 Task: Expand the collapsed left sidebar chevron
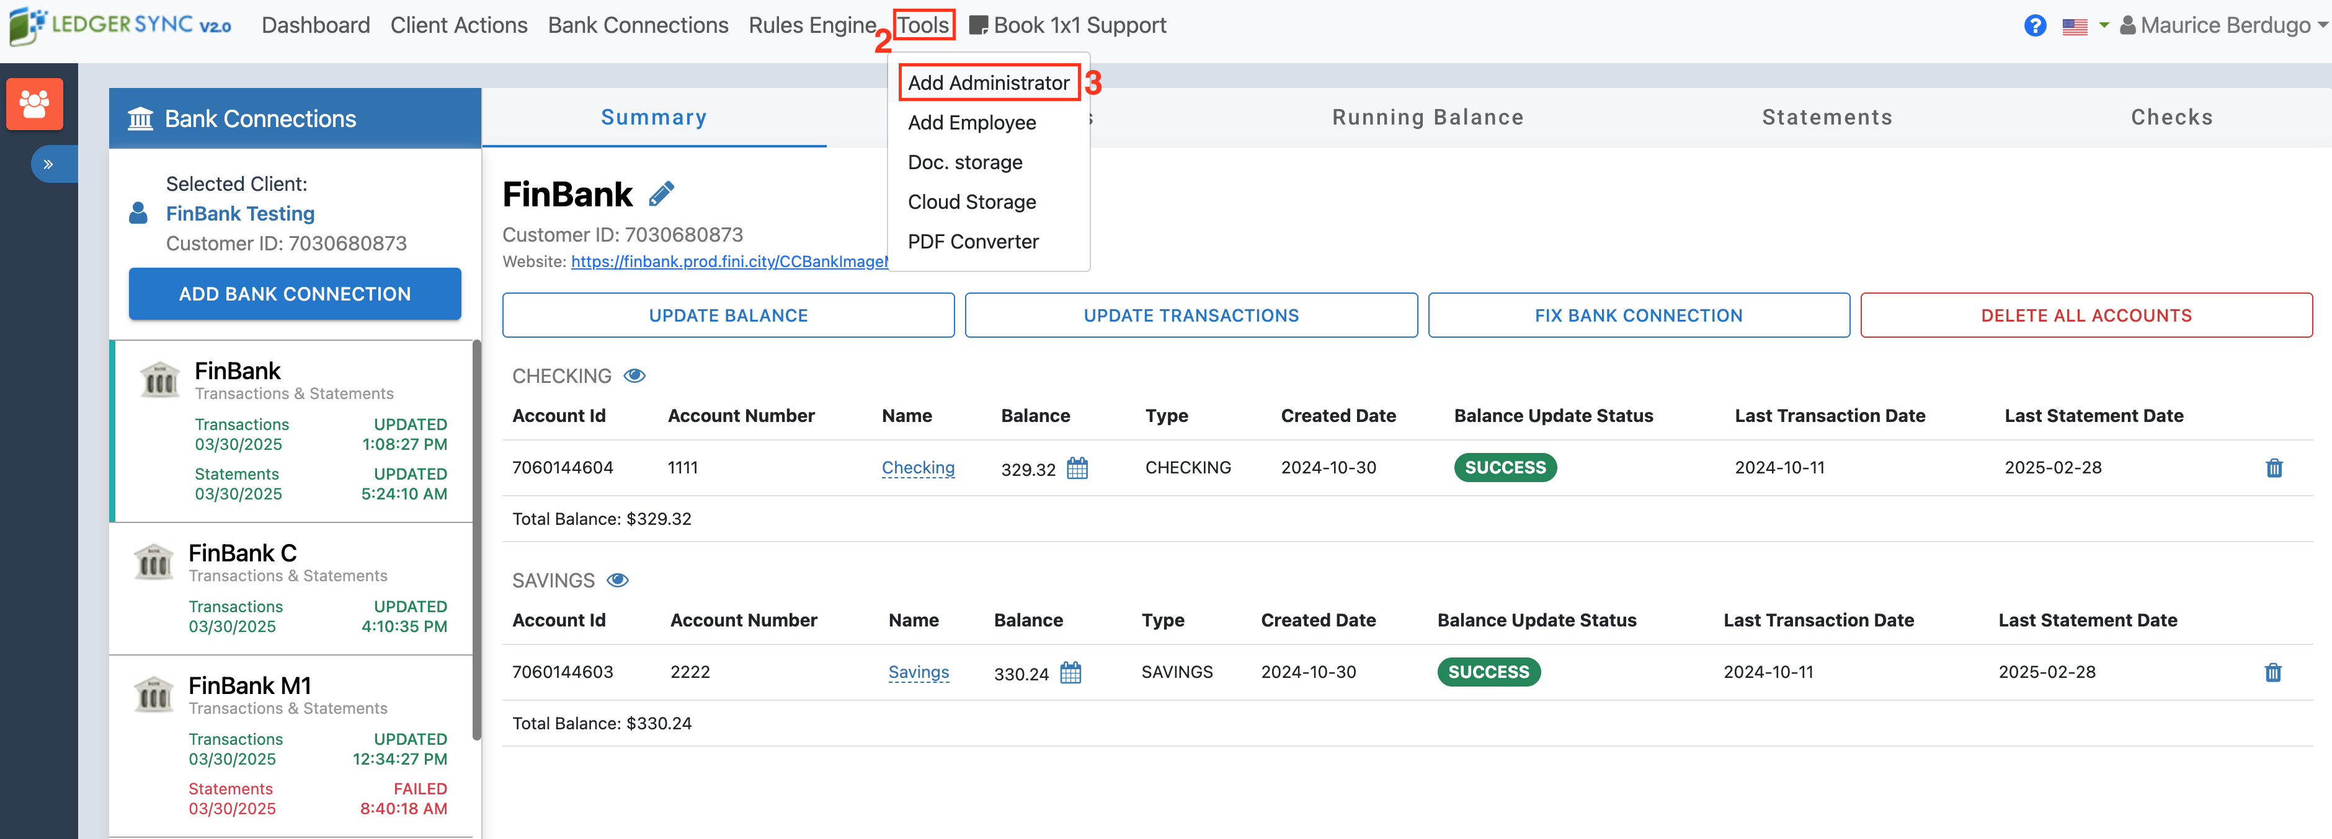48,165
